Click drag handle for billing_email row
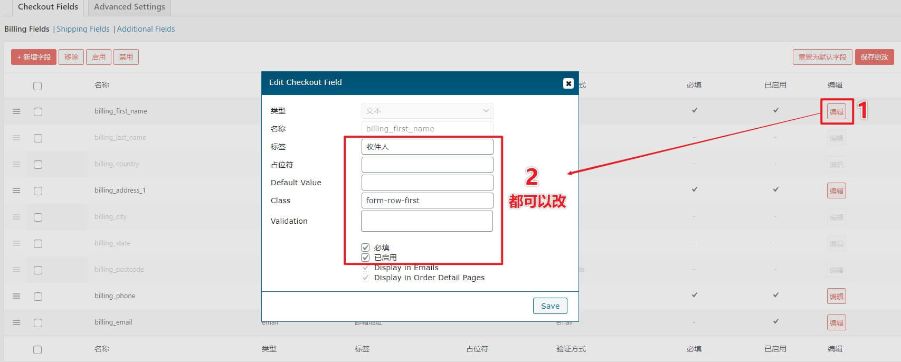This screenshot has width=901, height=362. (16, 322)
